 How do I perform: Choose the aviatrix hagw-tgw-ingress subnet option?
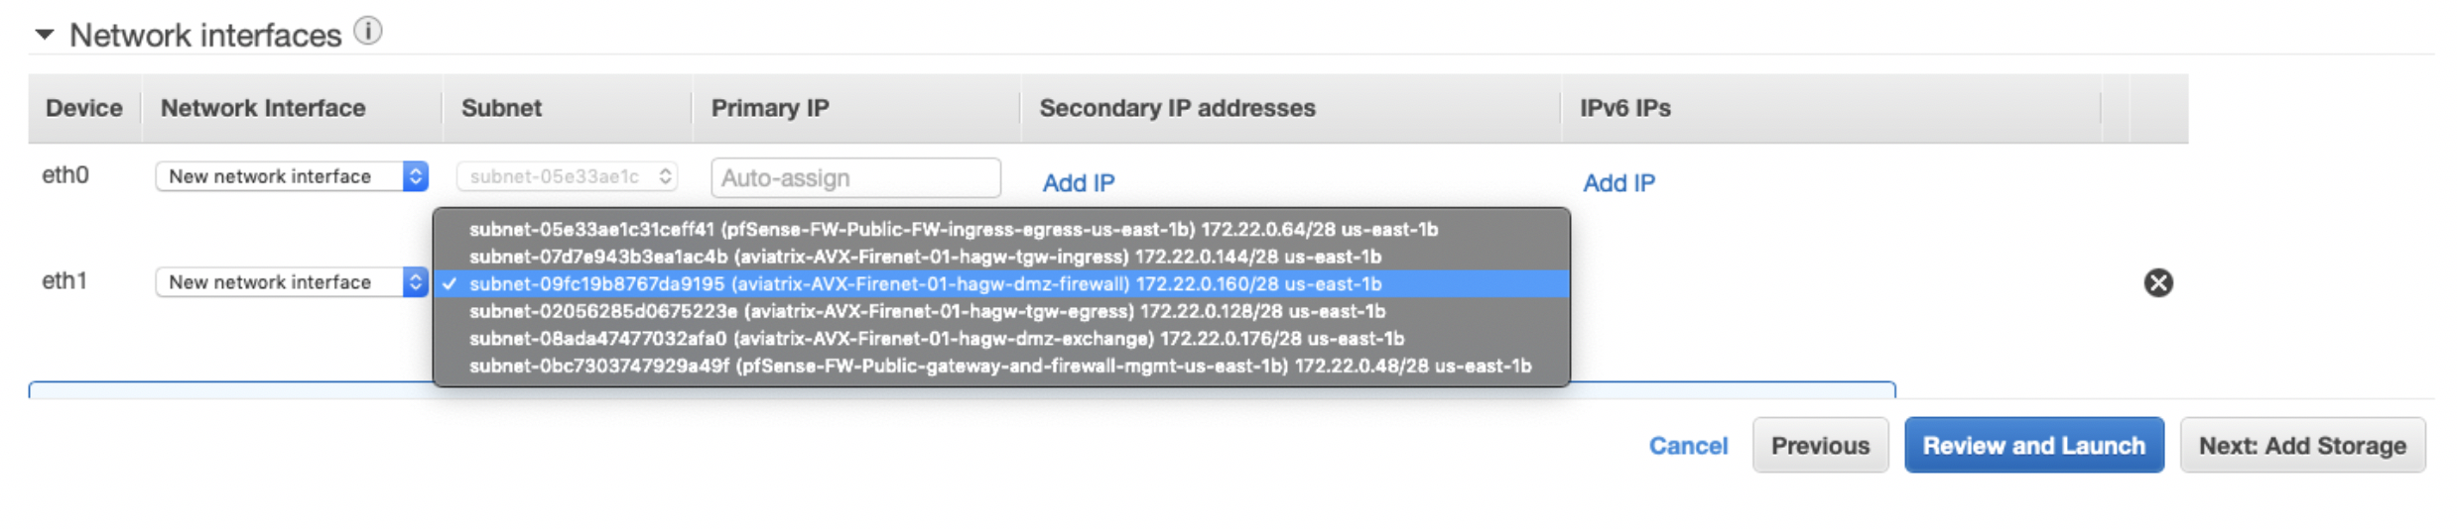[925, 257]
